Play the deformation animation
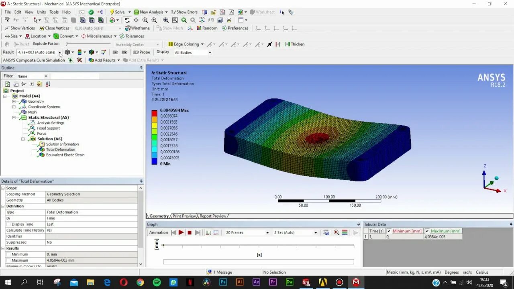 coord(181,232)
